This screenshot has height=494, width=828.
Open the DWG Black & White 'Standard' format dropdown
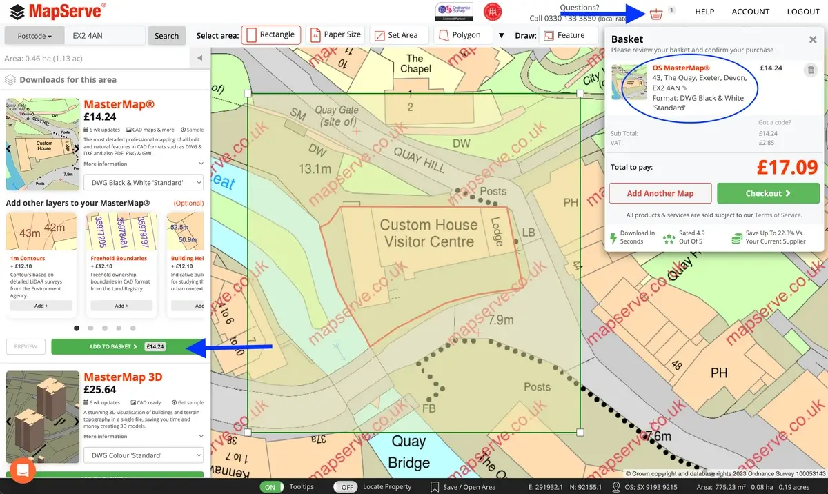point(144,183)
